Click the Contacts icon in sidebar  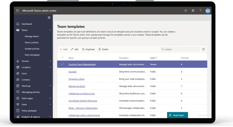[18, 80]
